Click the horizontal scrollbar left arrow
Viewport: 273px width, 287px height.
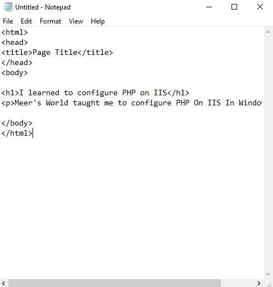pos(4,283)
